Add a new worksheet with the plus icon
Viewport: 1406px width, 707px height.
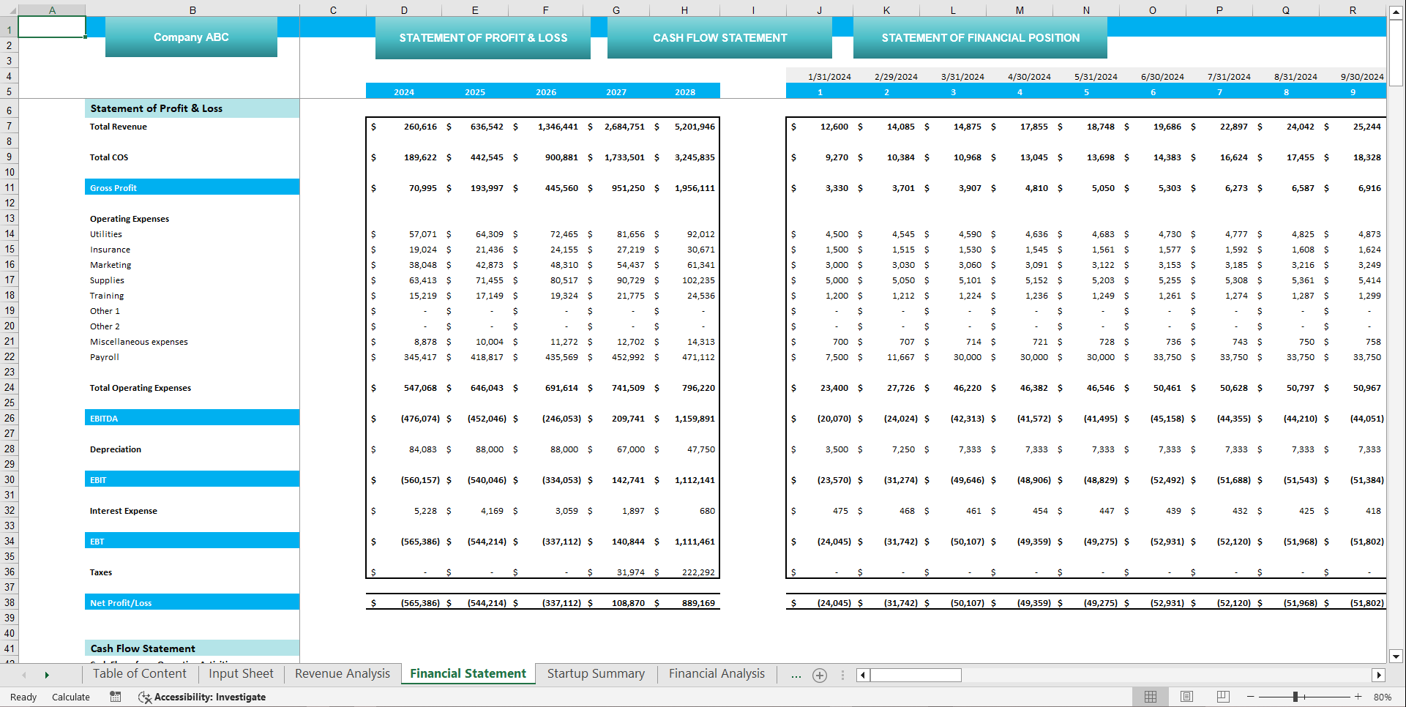pyautogui.click(x=820, y=675)
